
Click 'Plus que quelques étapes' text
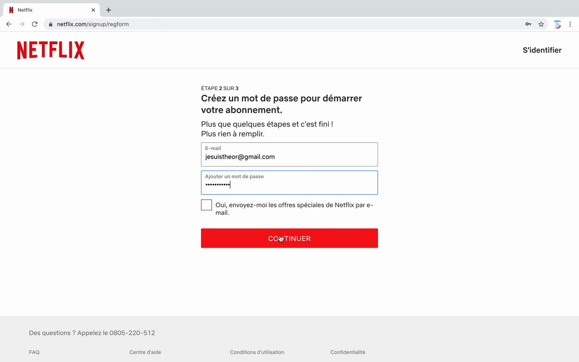[267, 124]
